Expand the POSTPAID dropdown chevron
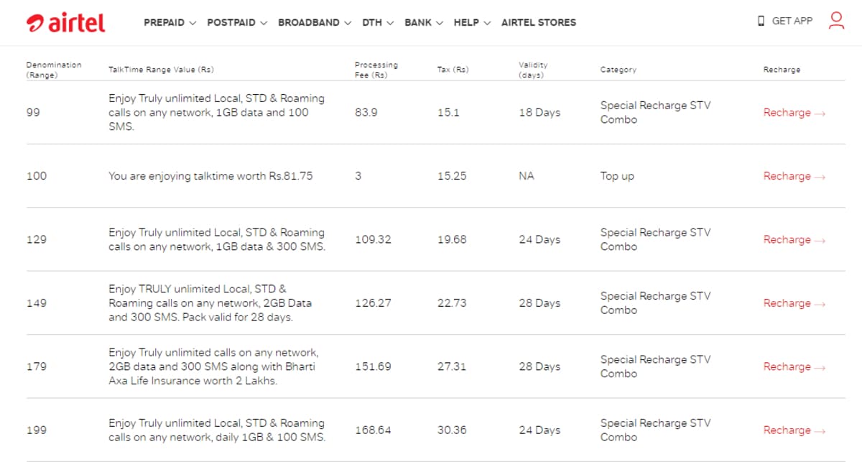 (263, 22)
